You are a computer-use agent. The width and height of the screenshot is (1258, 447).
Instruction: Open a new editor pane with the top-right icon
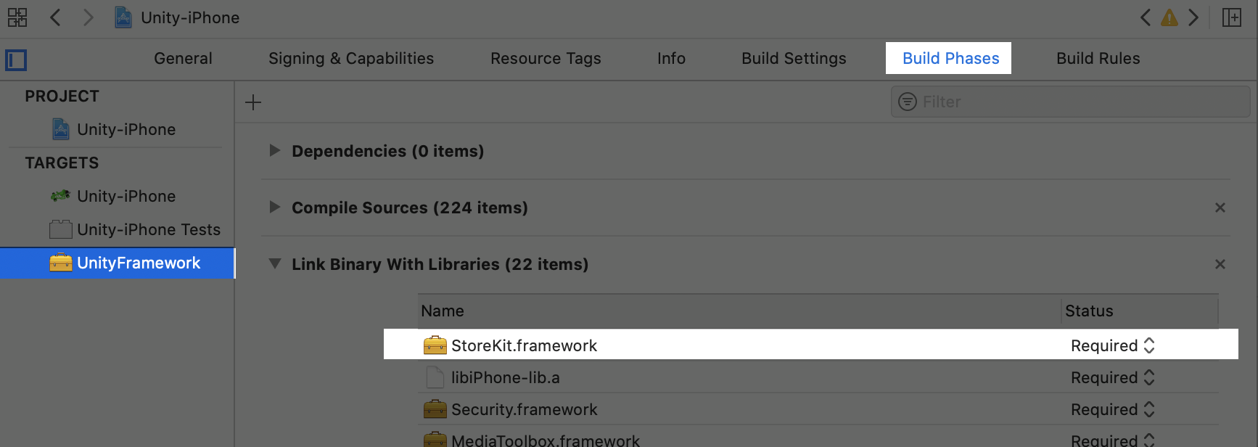pos(1233,17)
